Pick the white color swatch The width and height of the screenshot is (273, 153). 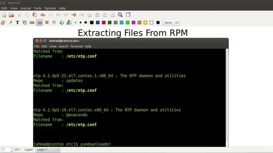pos(151,23)
